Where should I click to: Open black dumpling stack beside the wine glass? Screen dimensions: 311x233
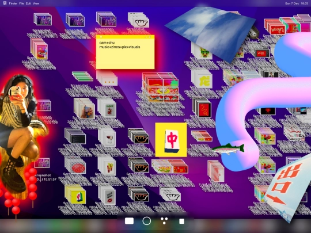pyautogui.click(x=139, y=136)
